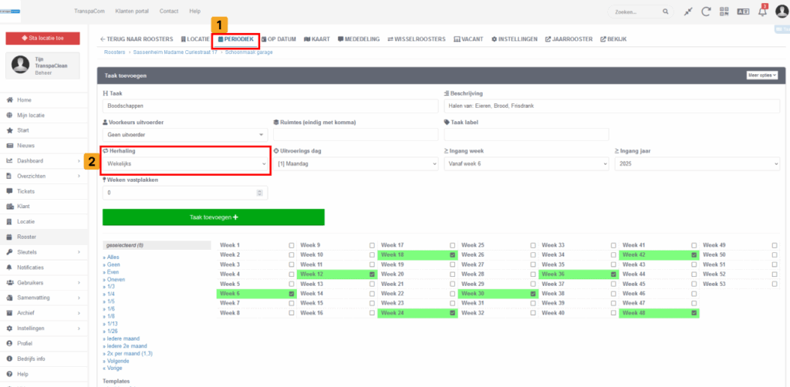Click the collapse arrows icon in header
The height and width of the screenshot is (387, 790).
click(688, 11)
